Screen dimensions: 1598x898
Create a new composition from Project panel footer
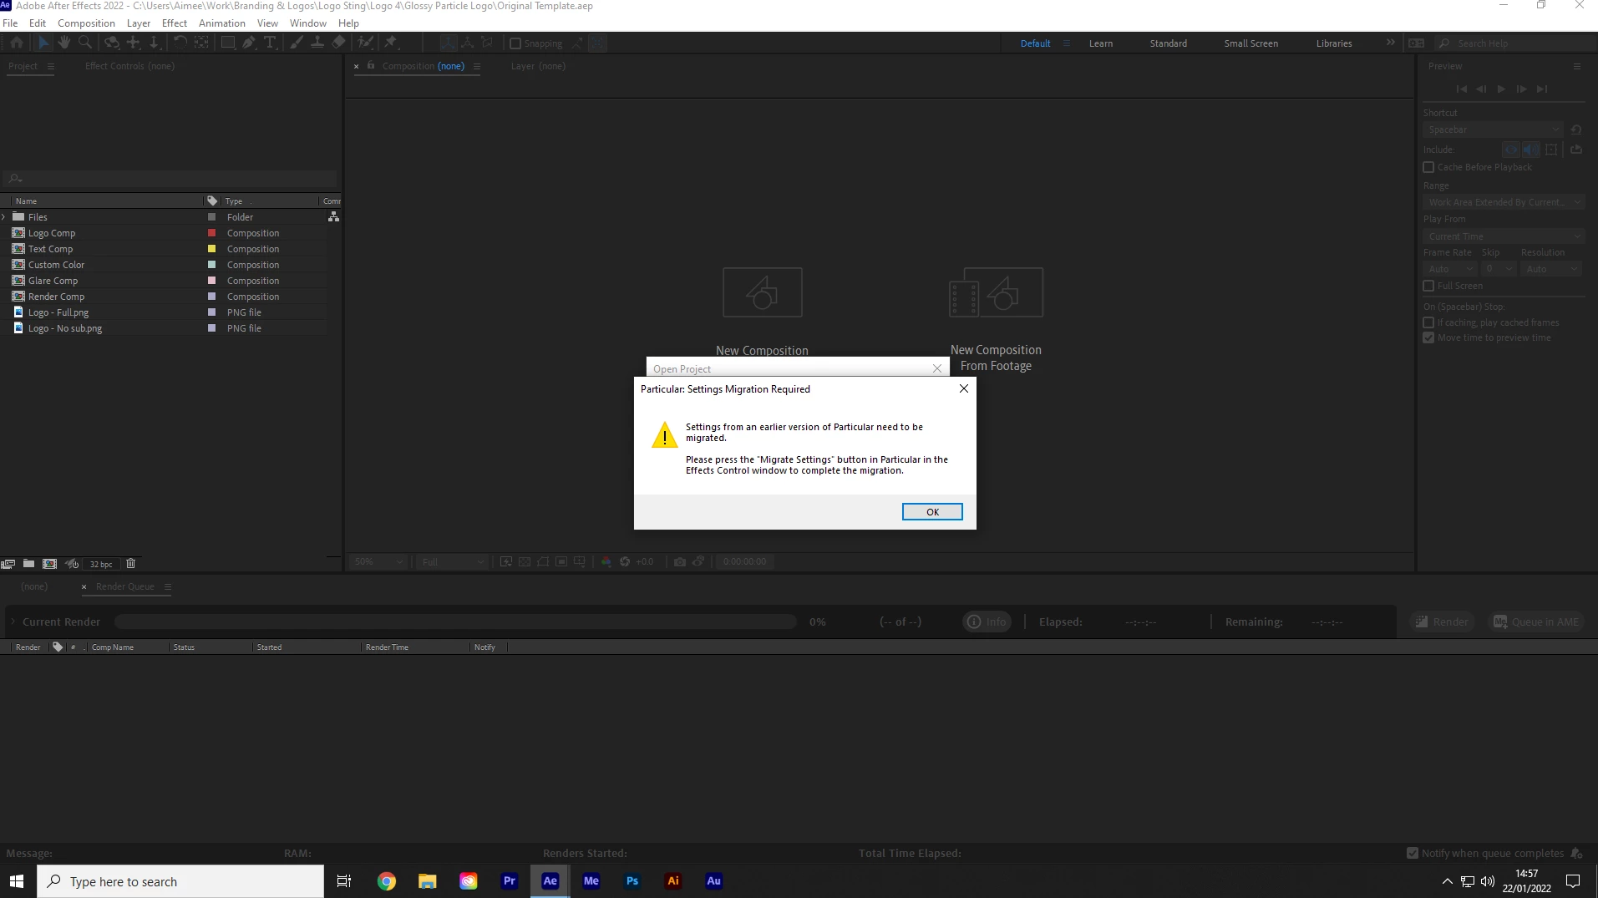pos(50,564)
